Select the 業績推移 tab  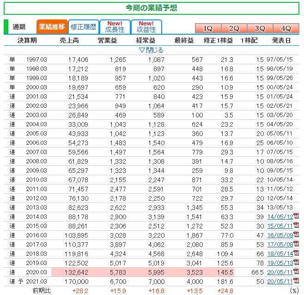51,27
